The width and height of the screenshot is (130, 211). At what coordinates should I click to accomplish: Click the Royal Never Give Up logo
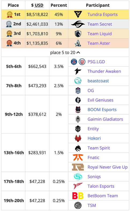(78, 167)
